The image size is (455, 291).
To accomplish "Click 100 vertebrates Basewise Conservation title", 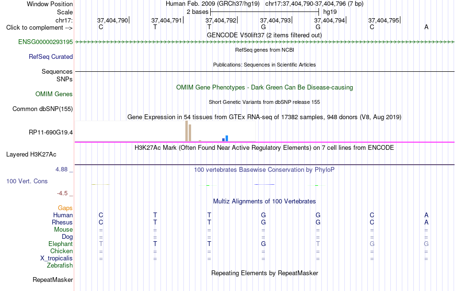I will (264, 170).
